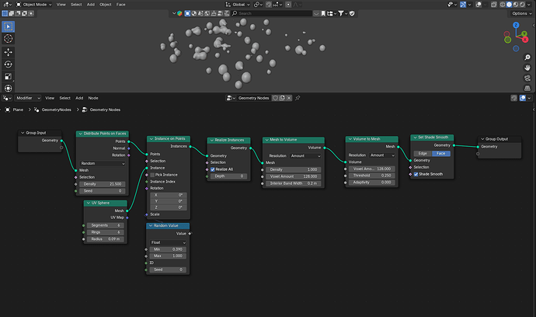Toggle proportional editing button
Image resolution: width=536 pixels, height=317 pixels.
[288, 5]
